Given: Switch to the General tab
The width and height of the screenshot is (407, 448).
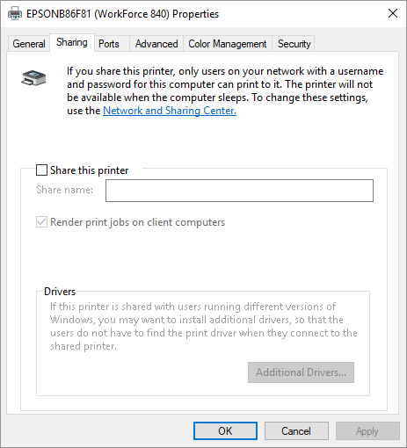Looking at the screenshot, I should (x=29, y=44).
